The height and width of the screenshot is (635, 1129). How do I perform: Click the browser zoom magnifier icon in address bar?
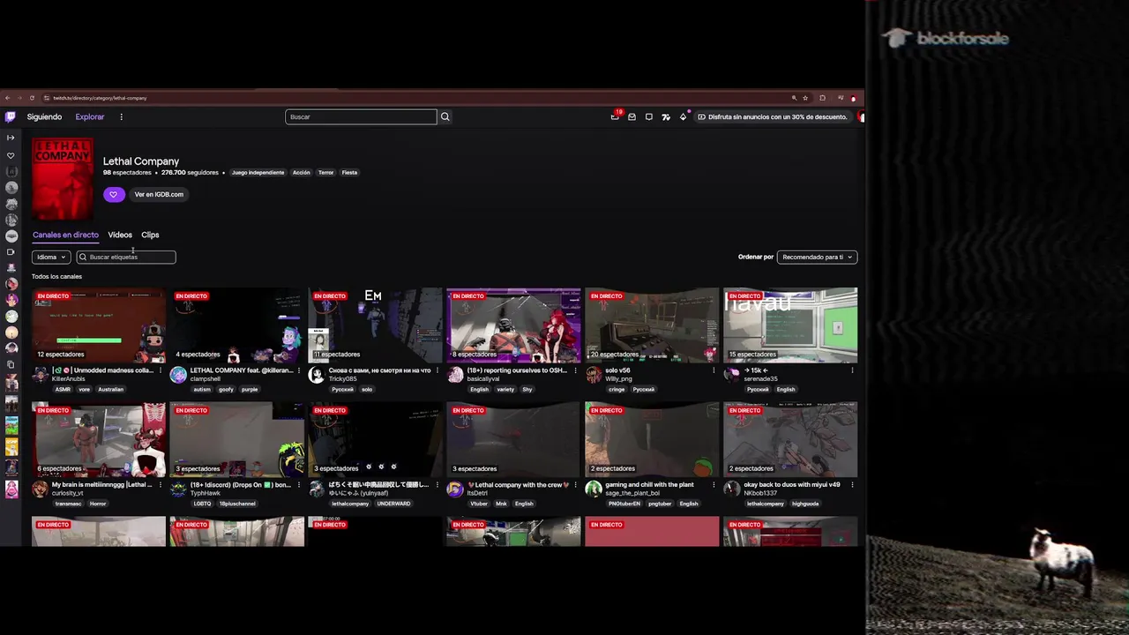[794, 98]
